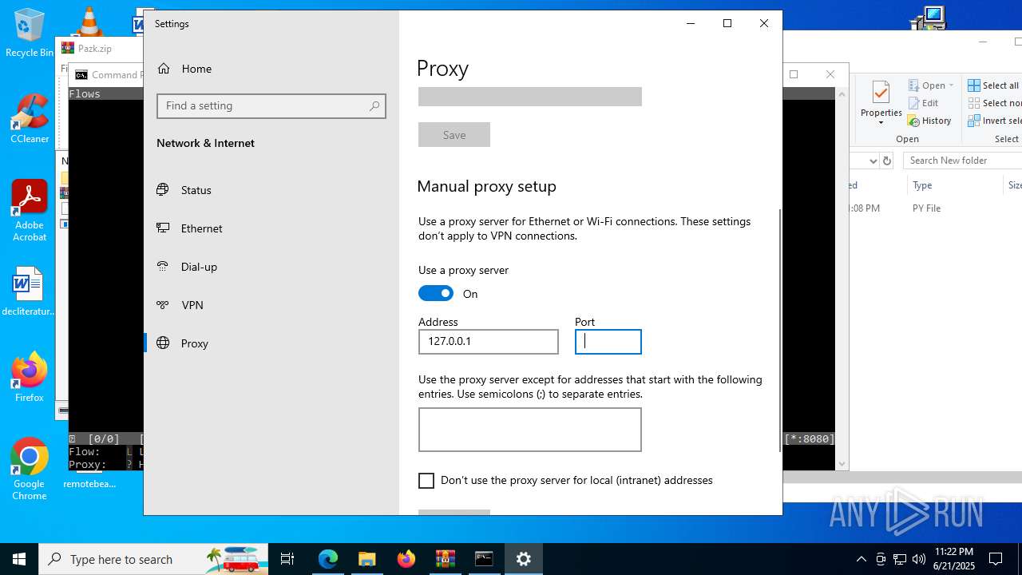The height and width of the screenshot is (575, 1022).
Task: Open the network tray icon
Action: [900, 559]
